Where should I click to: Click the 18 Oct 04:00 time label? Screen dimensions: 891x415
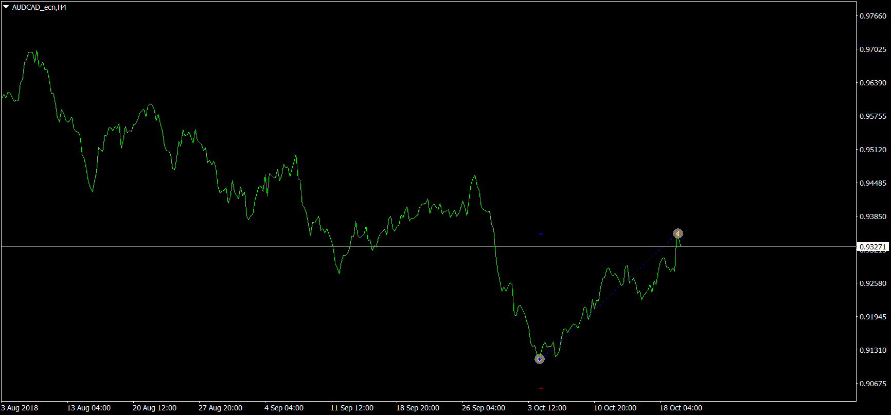click(681, 408)
